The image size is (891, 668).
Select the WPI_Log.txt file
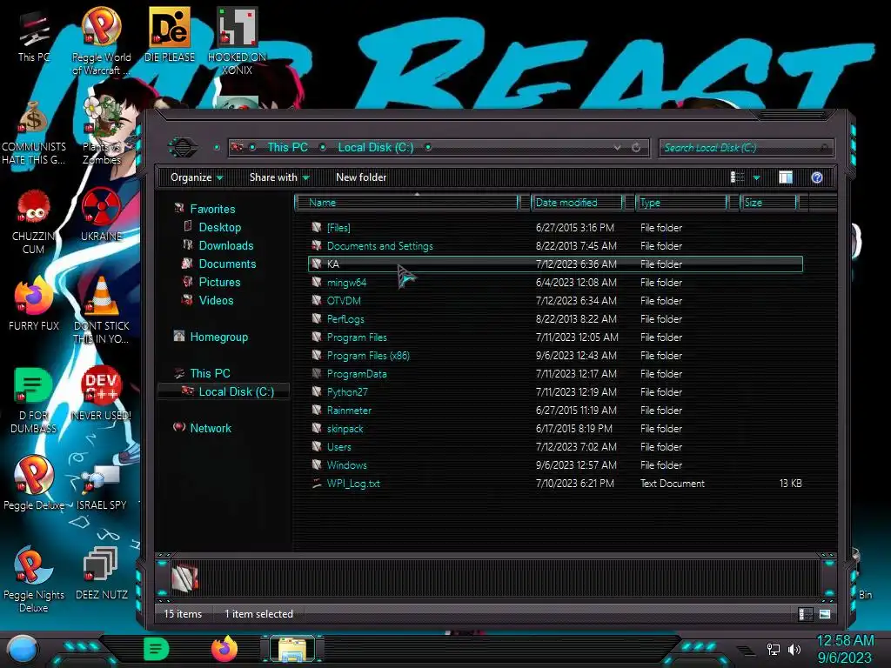[x=556, y=484]
